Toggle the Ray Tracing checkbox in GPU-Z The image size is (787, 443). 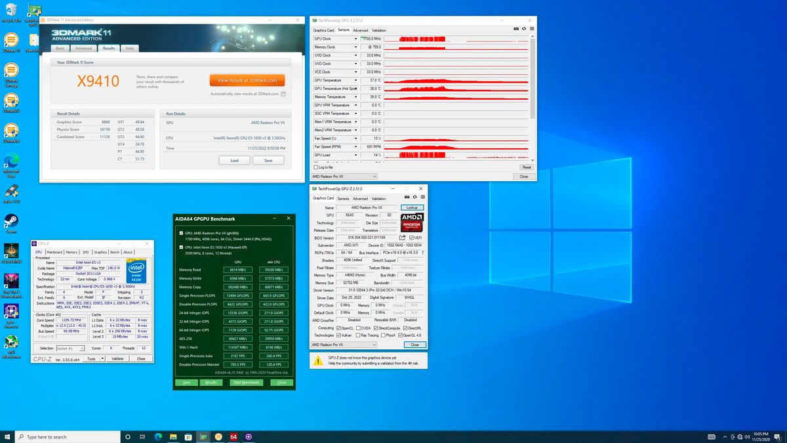[x=357, y=335]
